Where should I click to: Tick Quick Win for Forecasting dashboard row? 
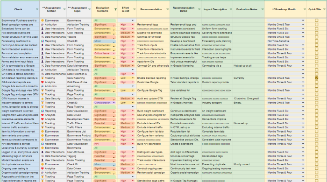pos(316,41)
